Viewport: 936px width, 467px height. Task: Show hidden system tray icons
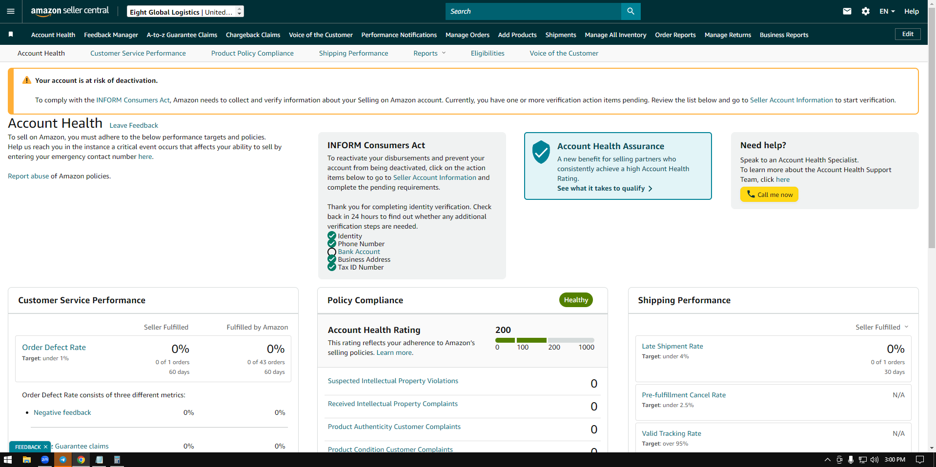(828, 460)
